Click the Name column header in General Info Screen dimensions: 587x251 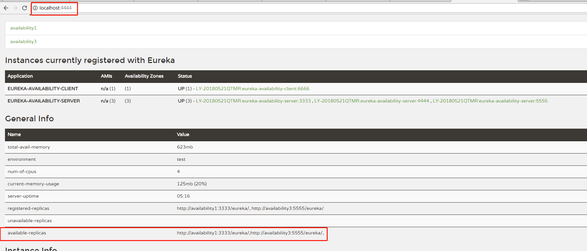pyautogui.click(x=14, y=135)
